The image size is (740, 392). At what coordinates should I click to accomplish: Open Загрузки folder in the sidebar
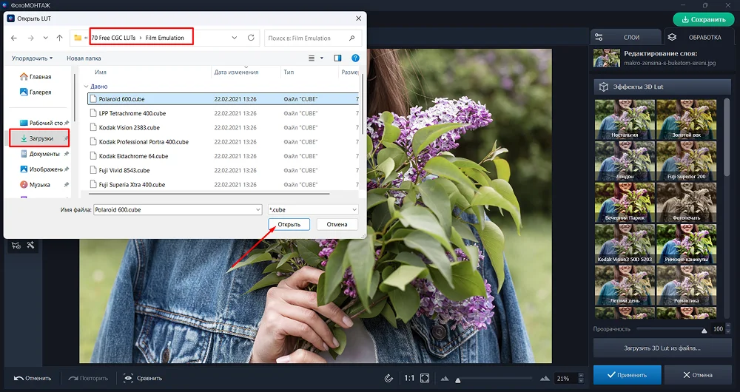tap(40, 138)
